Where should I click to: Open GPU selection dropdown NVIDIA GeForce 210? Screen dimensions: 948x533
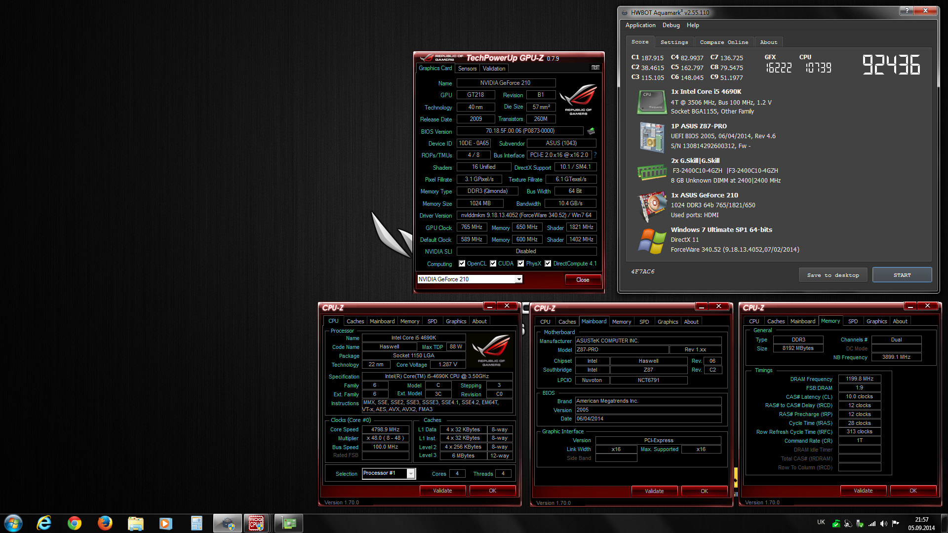[470, 279]
